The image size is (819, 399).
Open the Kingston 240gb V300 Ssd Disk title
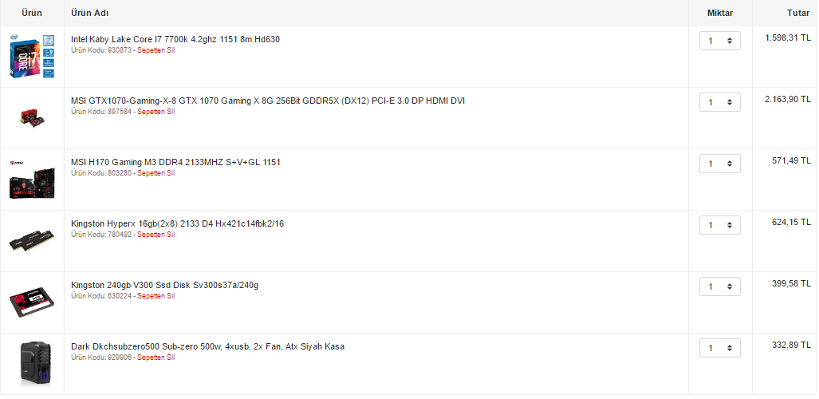click(x=164, y=285)
